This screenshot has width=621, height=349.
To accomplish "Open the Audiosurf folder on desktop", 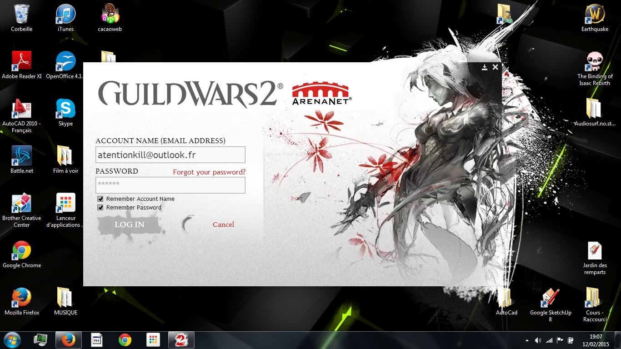I will pos(595,112).
